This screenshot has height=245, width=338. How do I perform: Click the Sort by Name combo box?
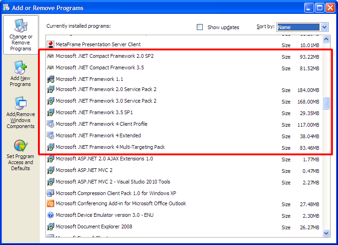coord(298,27)
